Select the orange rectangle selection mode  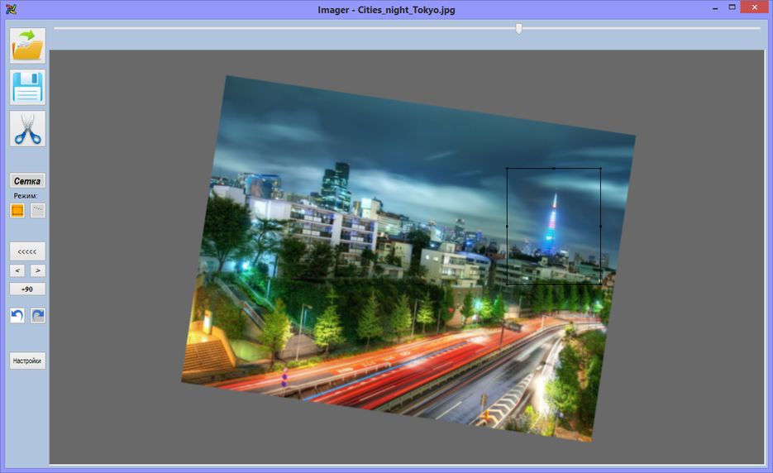pyautogui.click(x=17, y=210)
